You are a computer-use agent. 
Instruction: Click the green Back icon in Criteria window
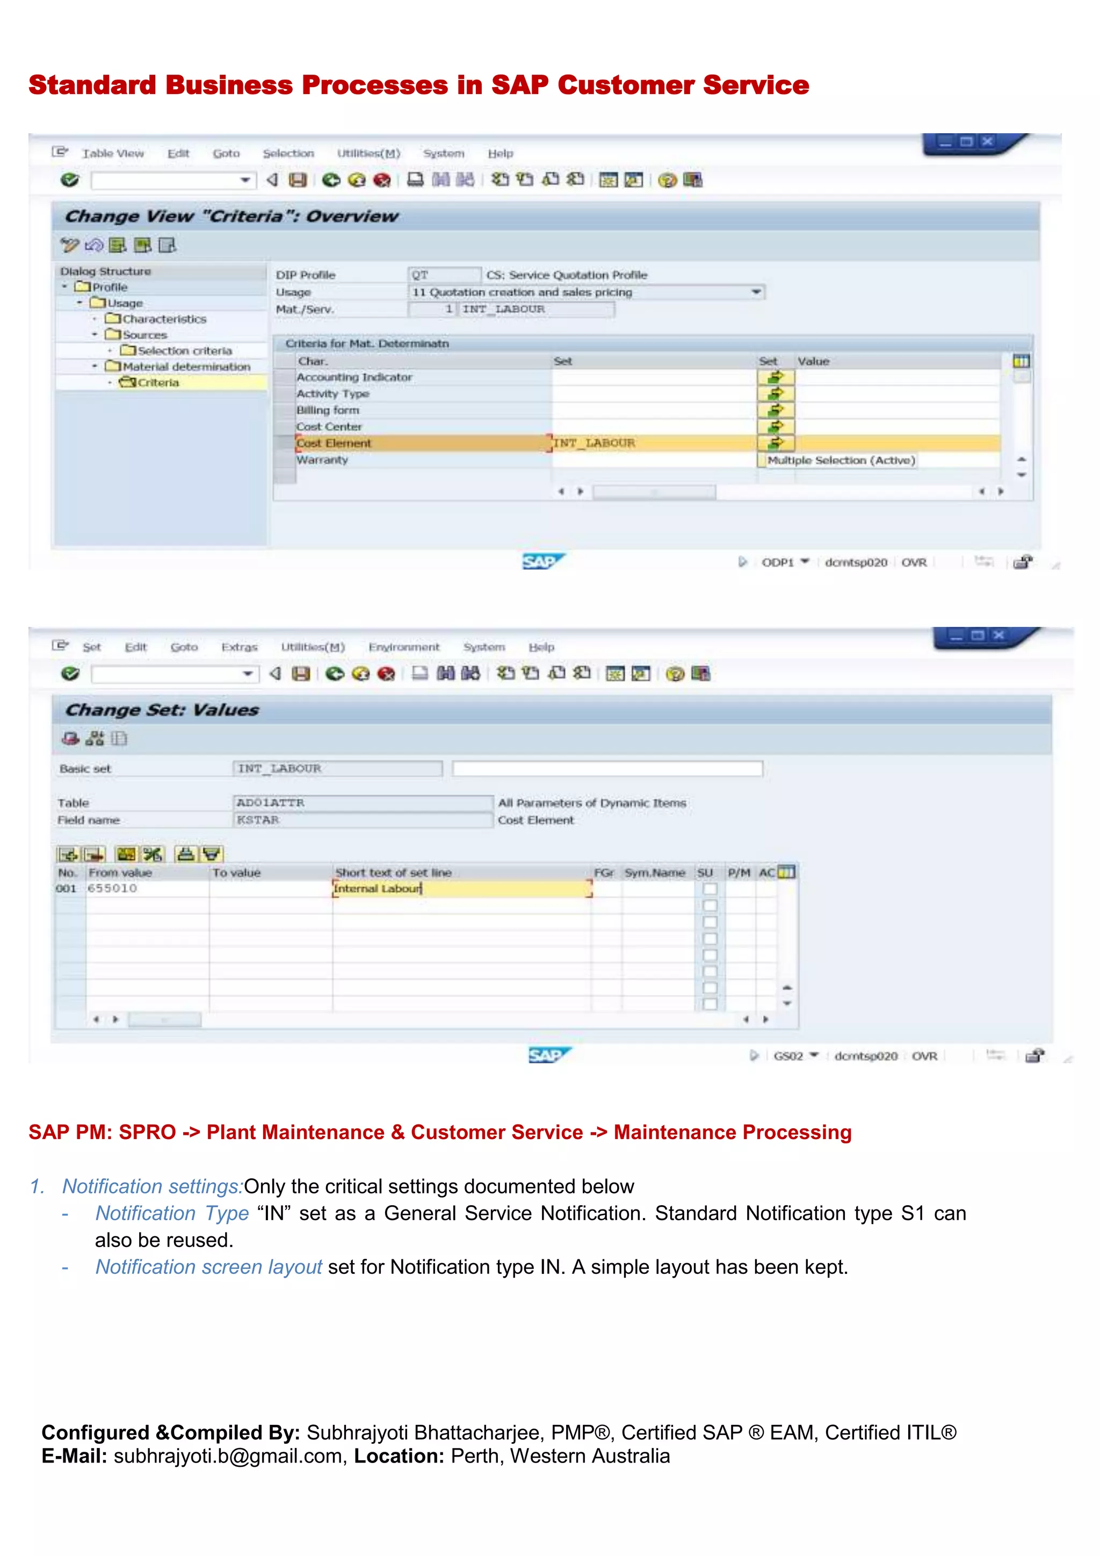click(x=331, y=181)
